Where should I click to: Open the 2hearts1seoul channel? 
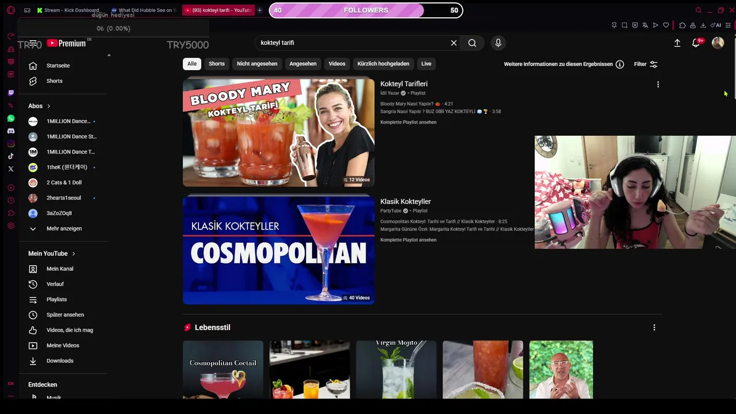pyautogui.click(x=64, y=198)
